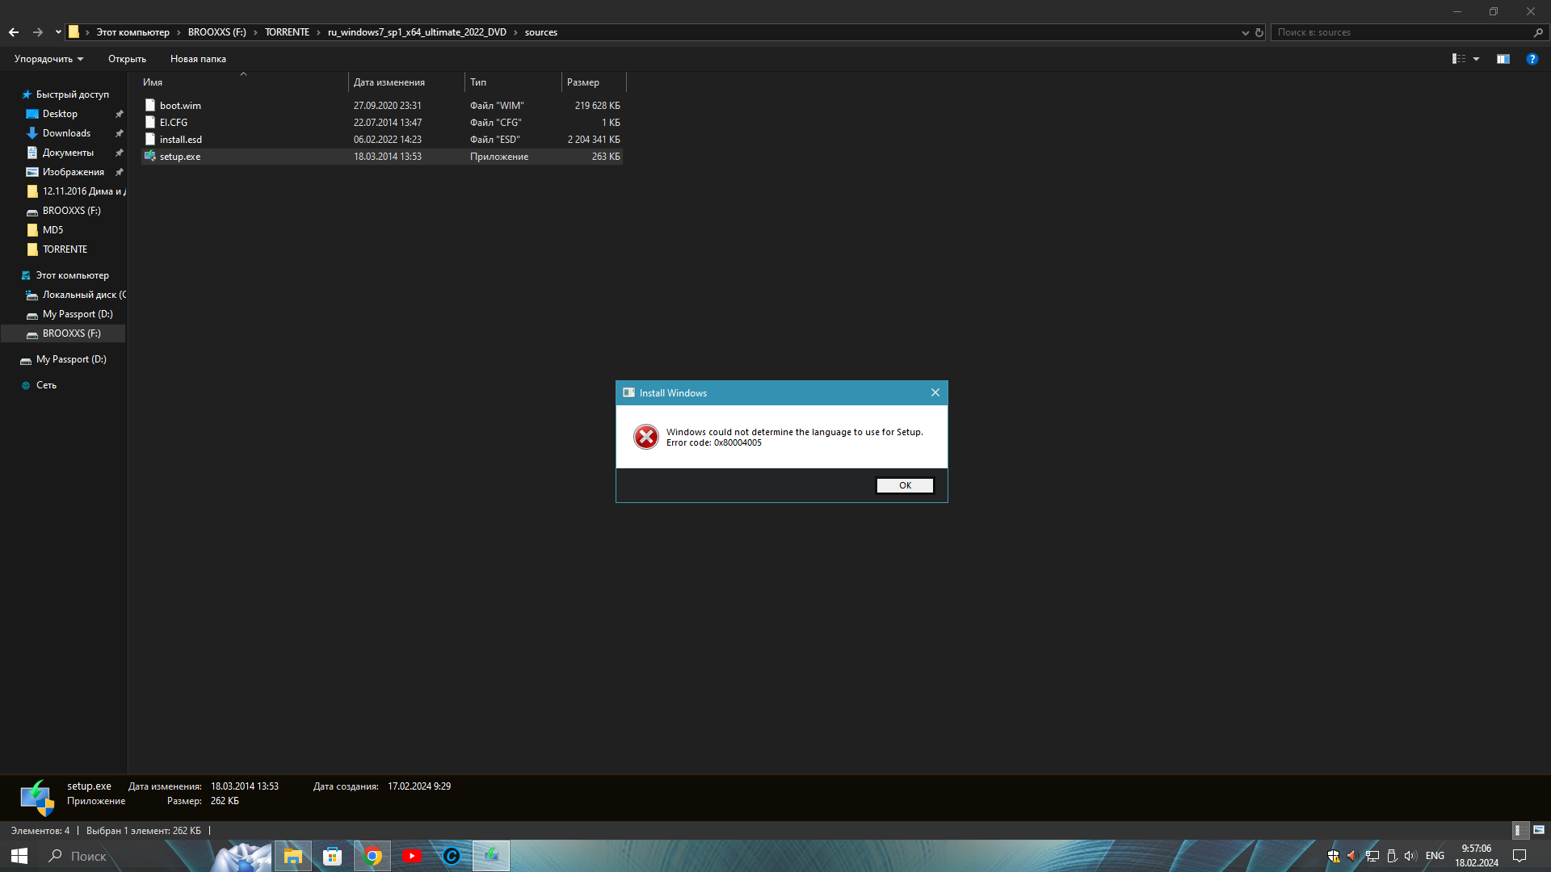Open the Explorer help icon

[x=1532, y=59]
